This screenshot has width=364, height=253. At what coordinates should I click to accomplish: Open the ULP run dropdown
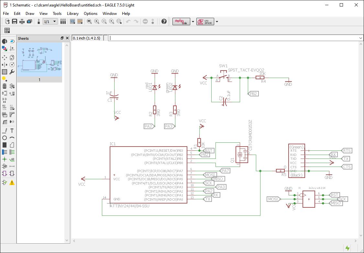click(x=80, y=22)
